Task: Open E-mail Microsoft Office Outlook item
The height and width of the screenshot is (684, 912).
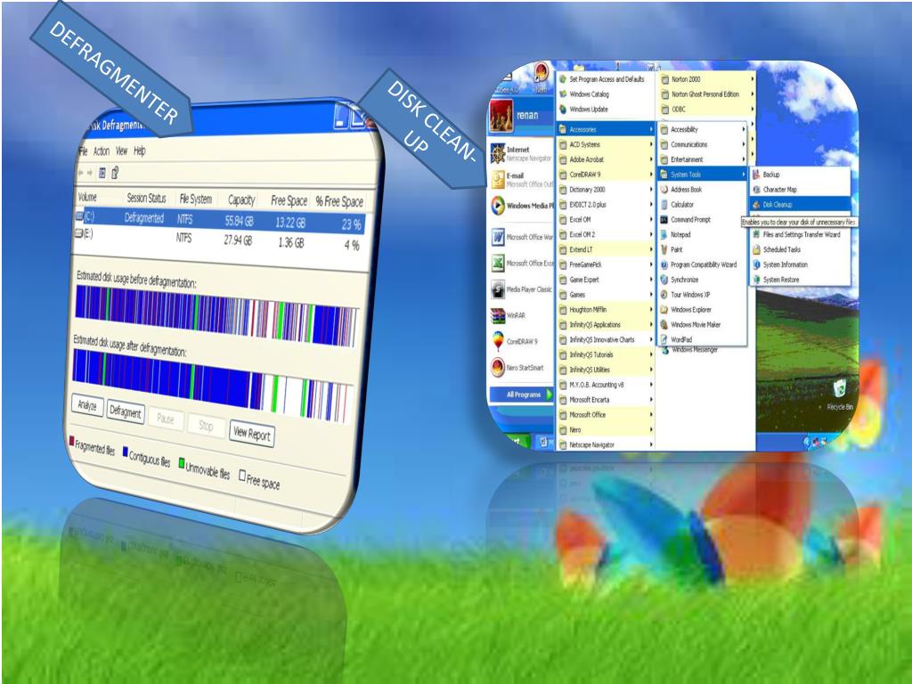Action: (x=520, y=180)
